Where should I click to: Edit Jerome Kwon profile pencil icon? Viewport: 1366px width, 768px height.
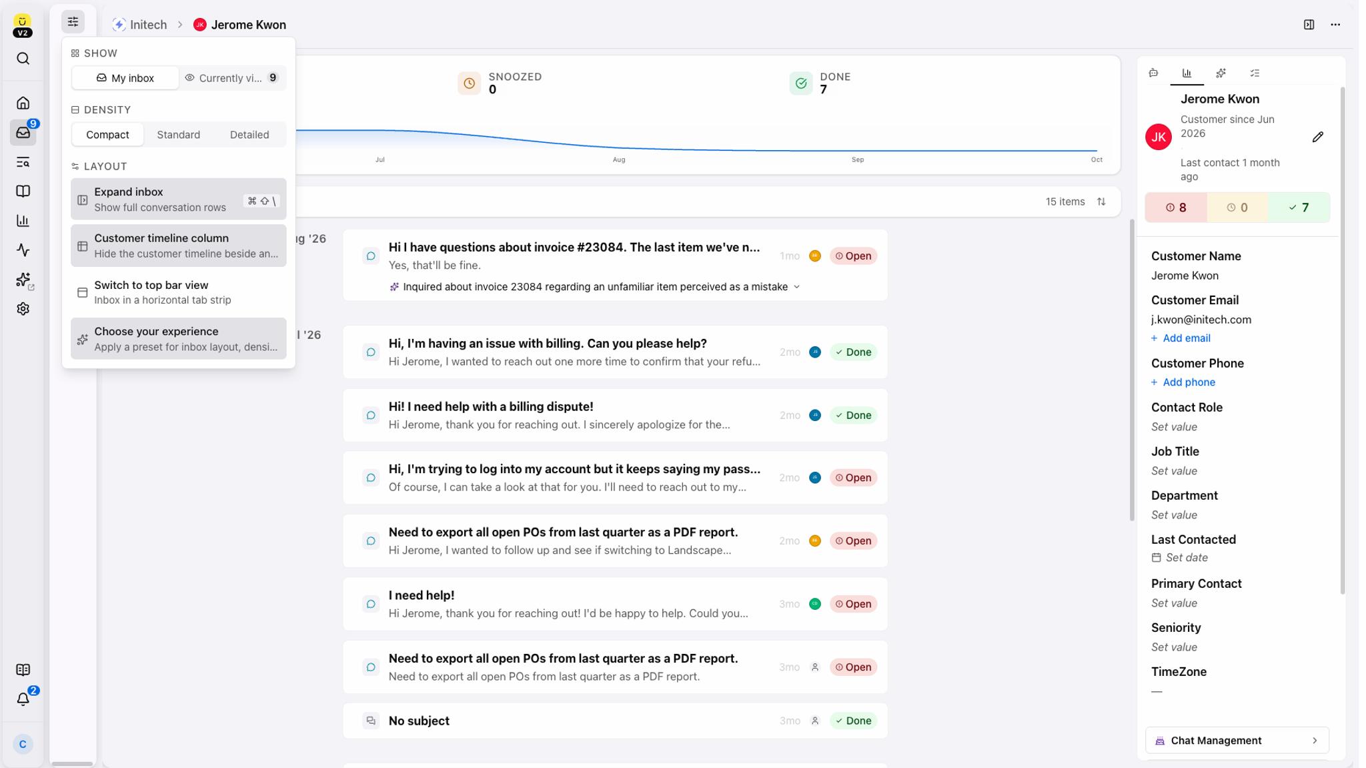click(1317, 137)
